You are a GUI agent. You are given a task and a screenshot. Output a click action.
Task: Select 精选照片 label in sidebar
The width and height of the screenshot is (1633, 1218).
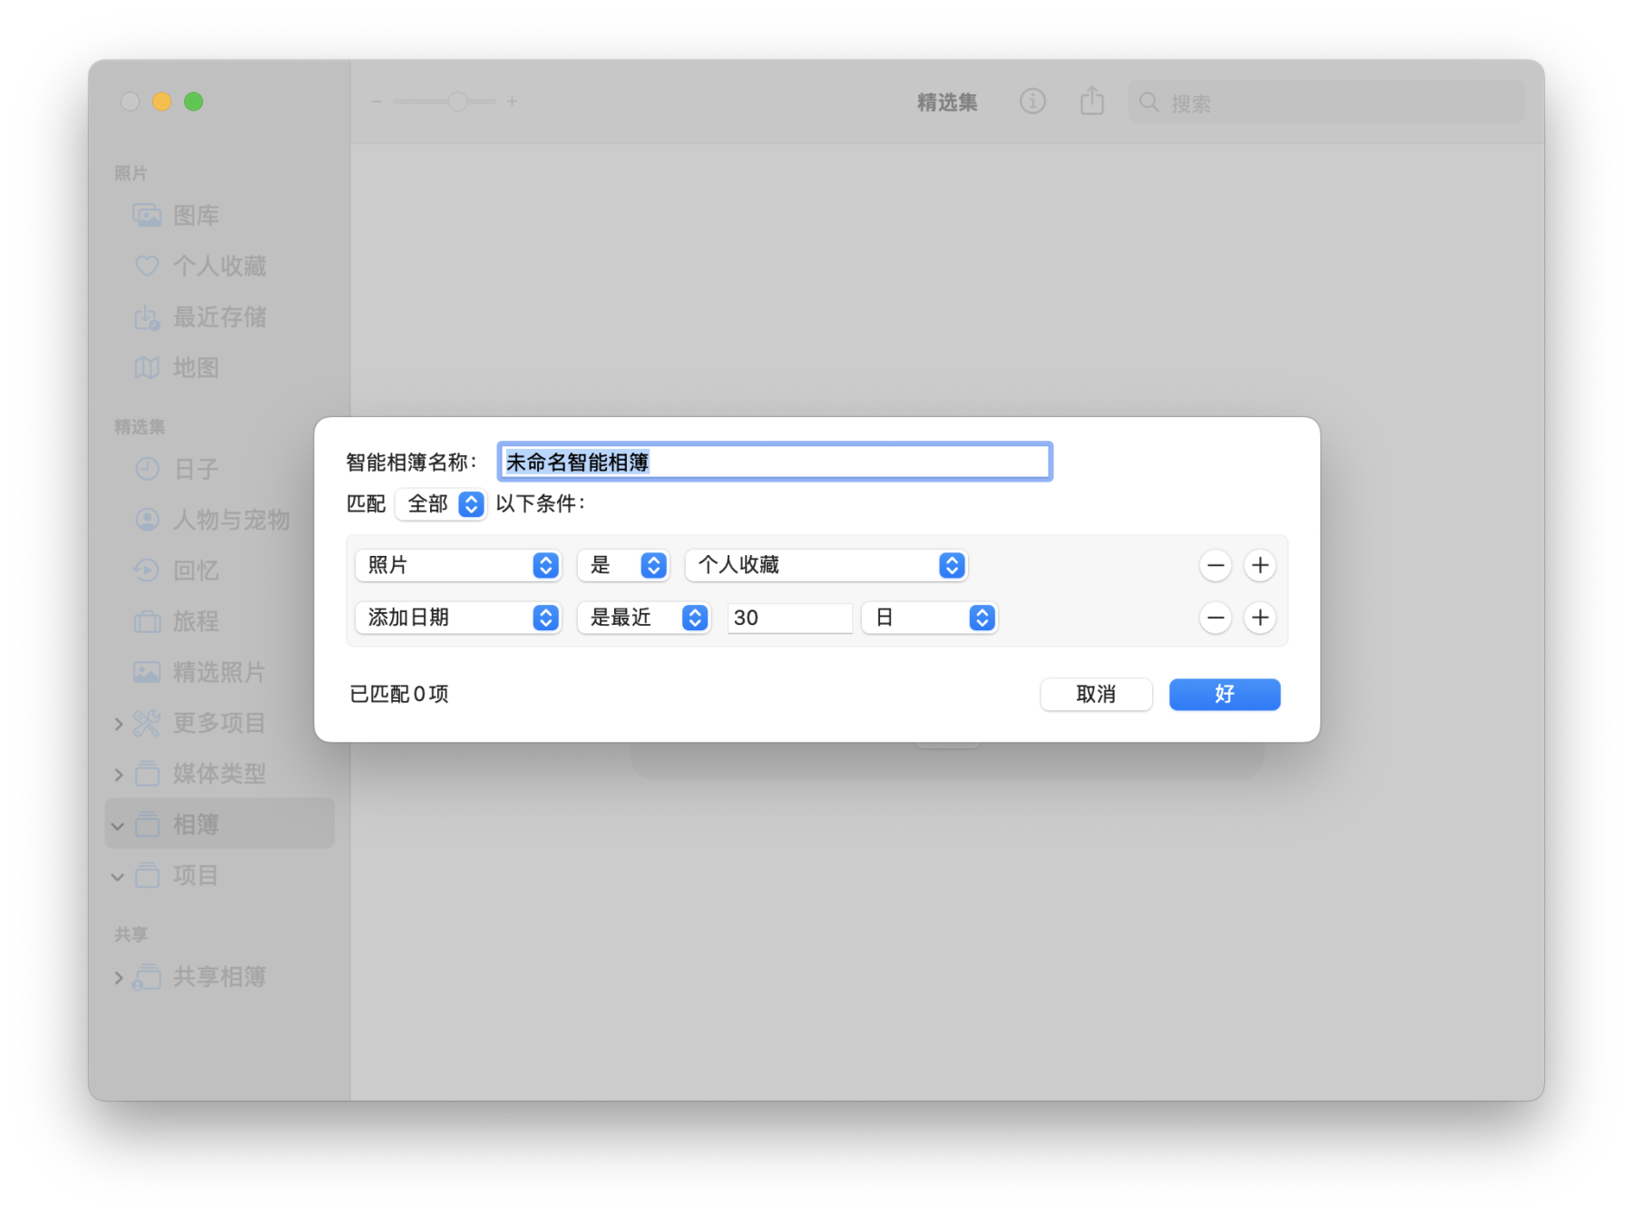(220, 672)
